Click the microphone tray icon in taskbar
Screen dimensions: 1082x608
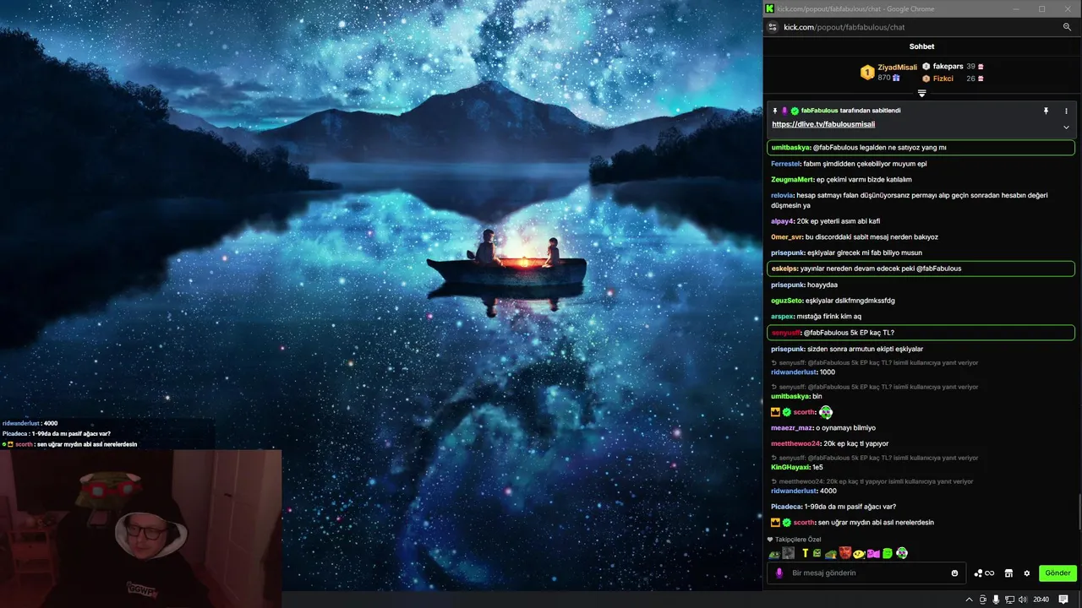click(996, 600)
